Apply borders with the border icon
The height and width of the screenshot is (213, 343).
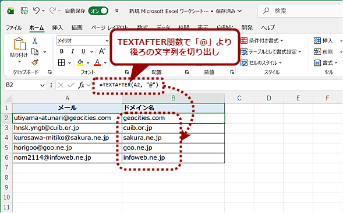pyautogui.click(x=62, y=62)
